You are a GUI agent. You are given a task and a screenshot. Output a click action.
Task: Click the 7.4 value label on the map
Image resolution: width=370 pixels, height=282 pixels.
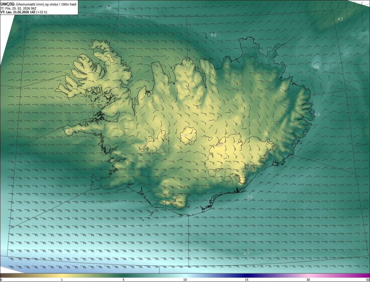(x=316, y=67)
